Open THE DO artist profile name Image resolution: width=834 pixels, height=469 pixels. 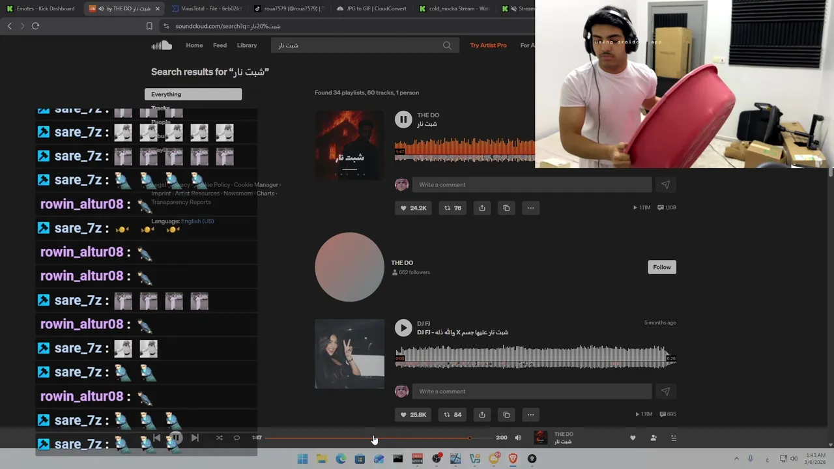coord(402,263)
